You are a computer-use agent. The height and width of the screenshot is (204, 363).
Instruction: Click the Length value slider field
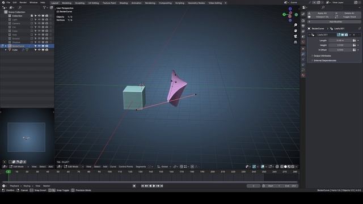click(x=340, y=40)
